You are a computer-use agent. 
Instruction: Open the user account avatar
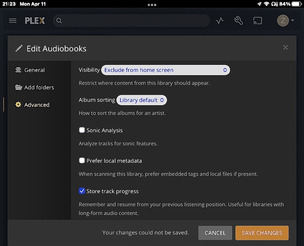click(283, 20)
